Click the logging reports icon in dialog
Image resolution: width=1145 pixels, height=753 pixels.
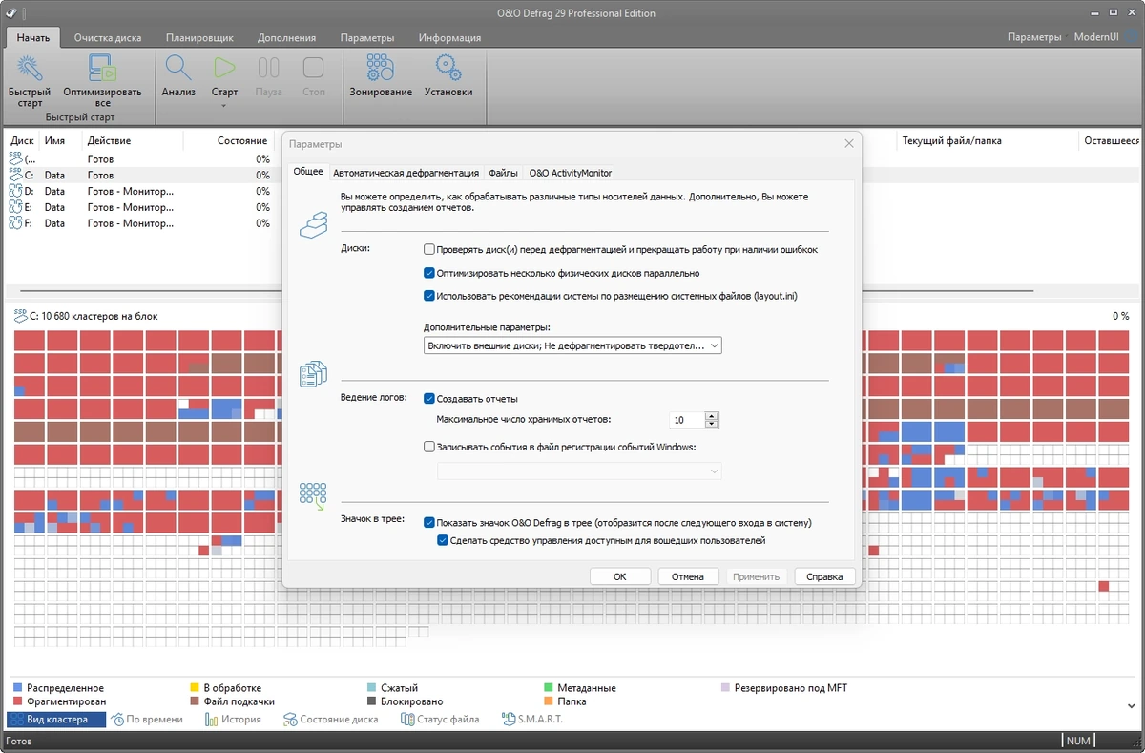[314, 374]
